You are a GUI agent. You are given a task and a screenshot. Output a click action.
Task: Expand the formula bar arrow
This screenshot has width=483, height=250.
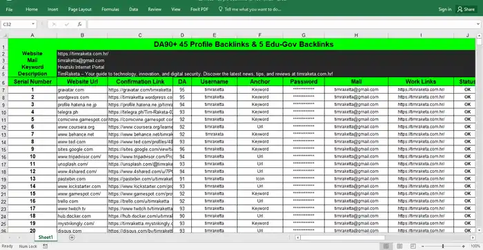tap(477, 24)
